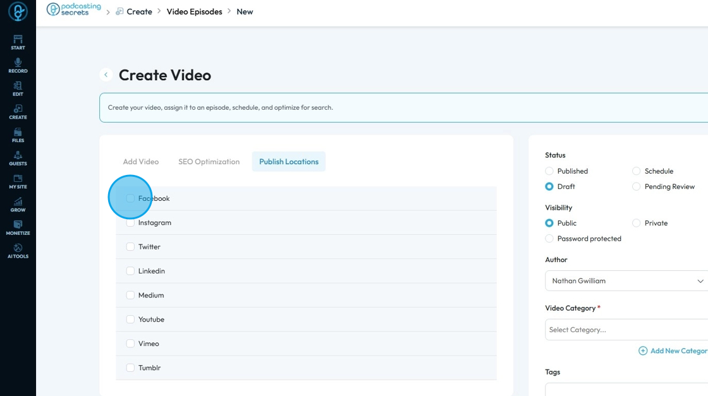Open the Guests section in sidebar
708x396 pixels.
coord(18,159)
